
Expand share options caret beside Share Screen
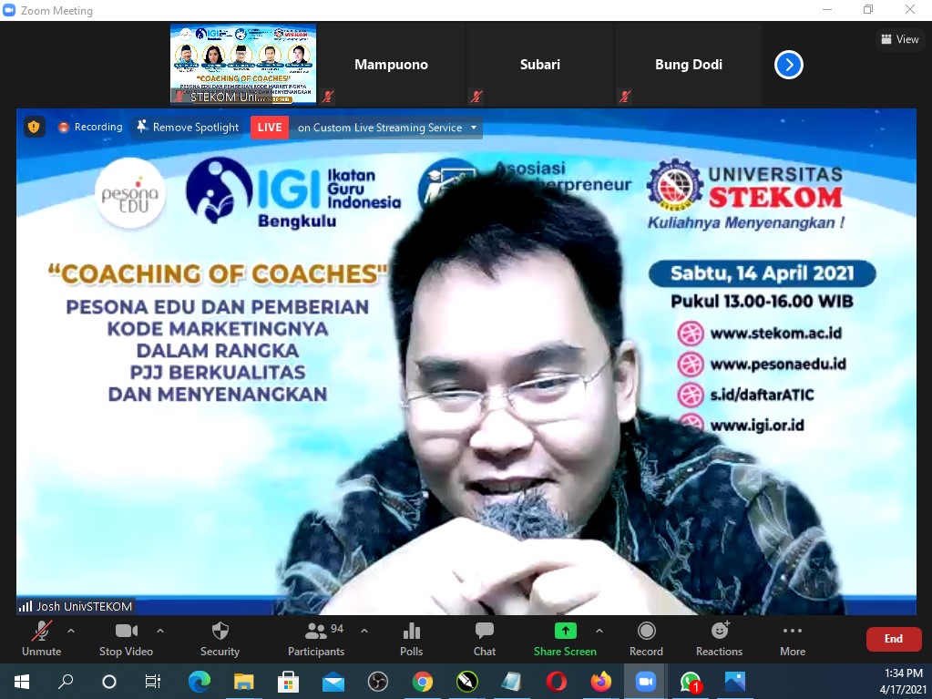click(599, 631)
